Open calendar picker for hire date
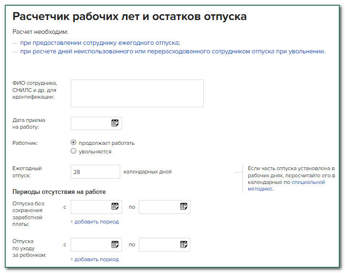Image resolution: width=345 pixels, height=273 pixels. point(115,123)
